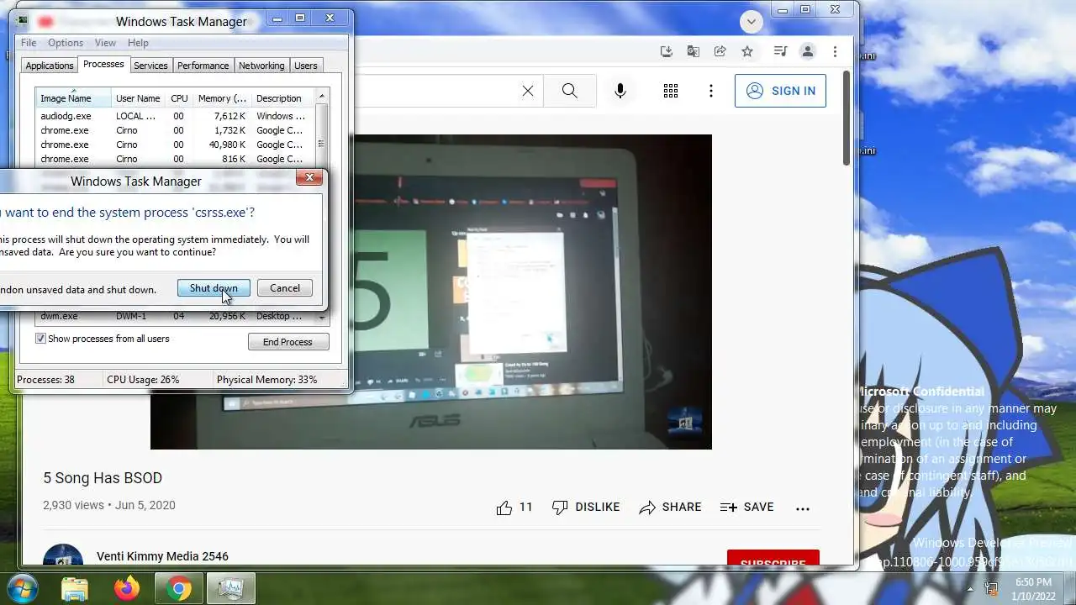The width and height of the screenshot is (1076, 605).
Task: Open Chrome's three-dot menu
Action: pyautogui.click(x=835, y=51)
